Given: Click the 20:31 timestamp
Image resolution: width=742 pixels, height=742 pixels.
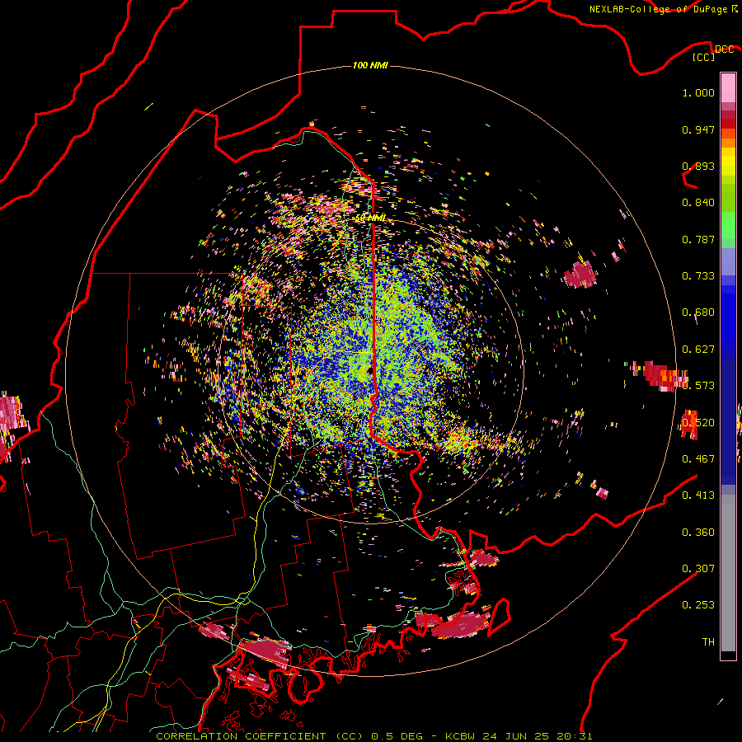Looking at the screenshot, I should [x=573, y=736].
